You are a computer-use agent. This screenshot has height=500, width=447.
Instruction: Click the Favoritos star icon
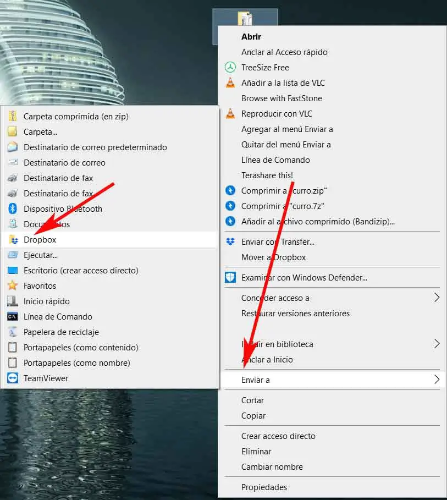point(13,285)
